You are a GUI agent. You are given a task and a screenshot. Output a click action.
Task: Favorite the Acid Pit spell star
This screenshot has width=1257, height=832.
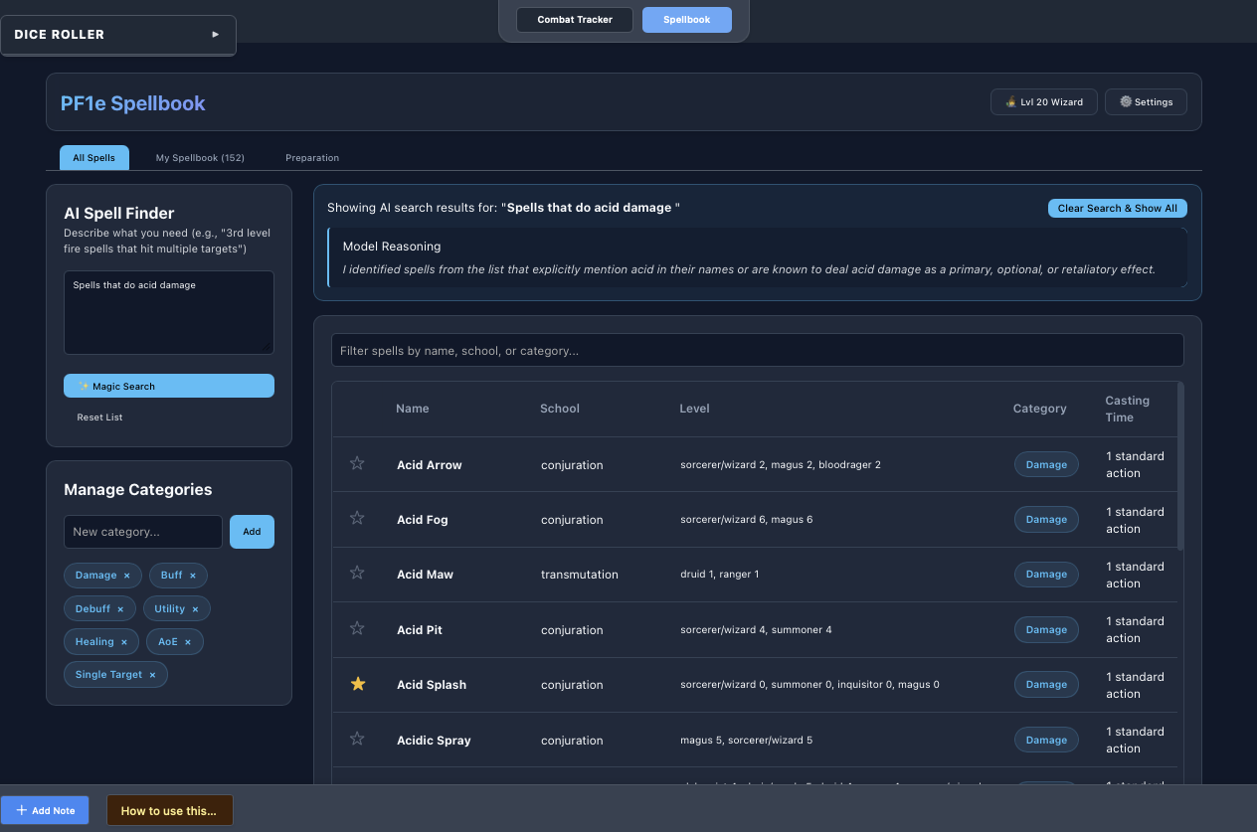(357, 628)
